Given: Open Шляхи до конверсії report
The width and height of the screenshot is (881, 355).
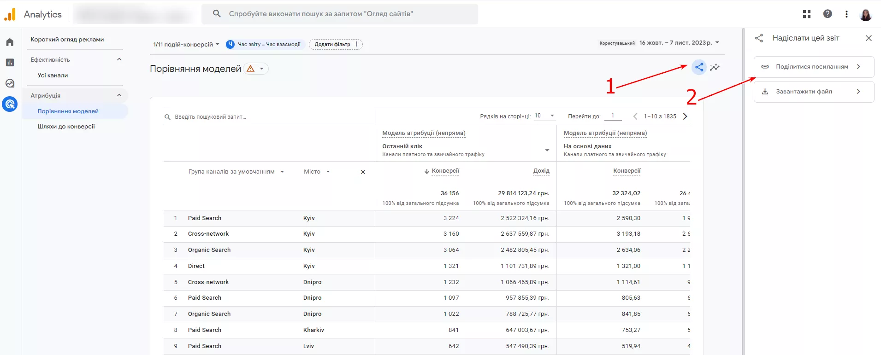Looking at the screenshot, I should 66,127.
